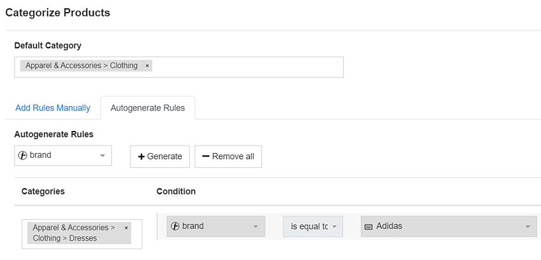The width and height of the screenshot is (541, 260).
Task: Click the function icon in Autogenerate brand selector
Action: (x=23, y=155)
